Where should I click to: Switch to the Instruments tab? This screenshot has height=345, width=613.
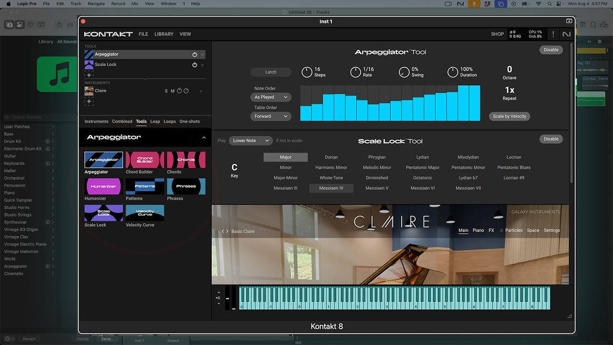click(x=96, y=122)
